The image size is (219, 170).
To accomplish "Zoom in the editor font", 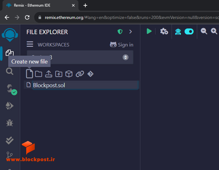I will (x=214, y=31).
